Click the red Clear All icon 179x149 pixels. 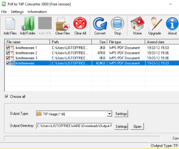click(80, 23)
